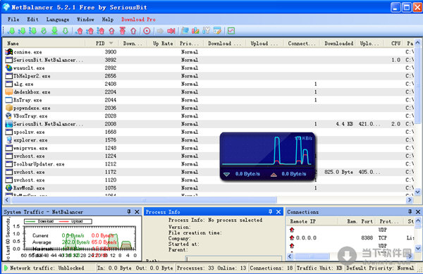Image resolution: width=423 pixels, height=274 pixels.
Task: Click process list horizontal scrollbar left arrow
Action: [7, 199]
